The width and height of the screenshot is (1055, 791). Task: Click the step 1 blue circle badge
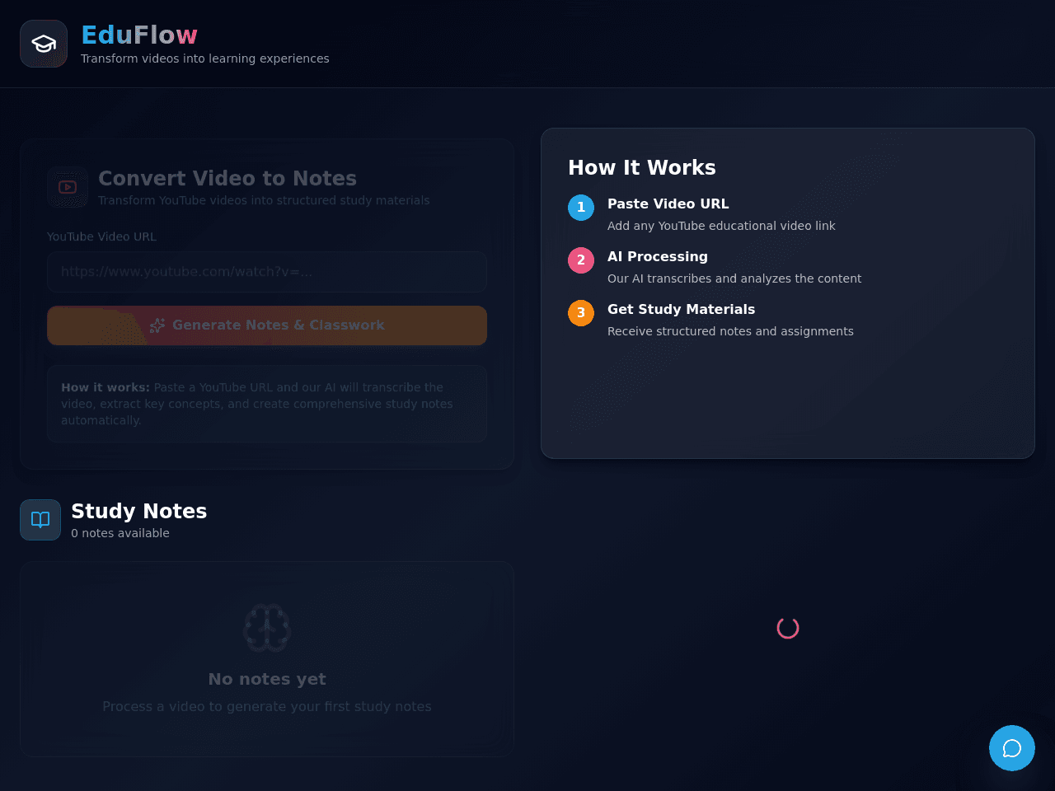581,208
